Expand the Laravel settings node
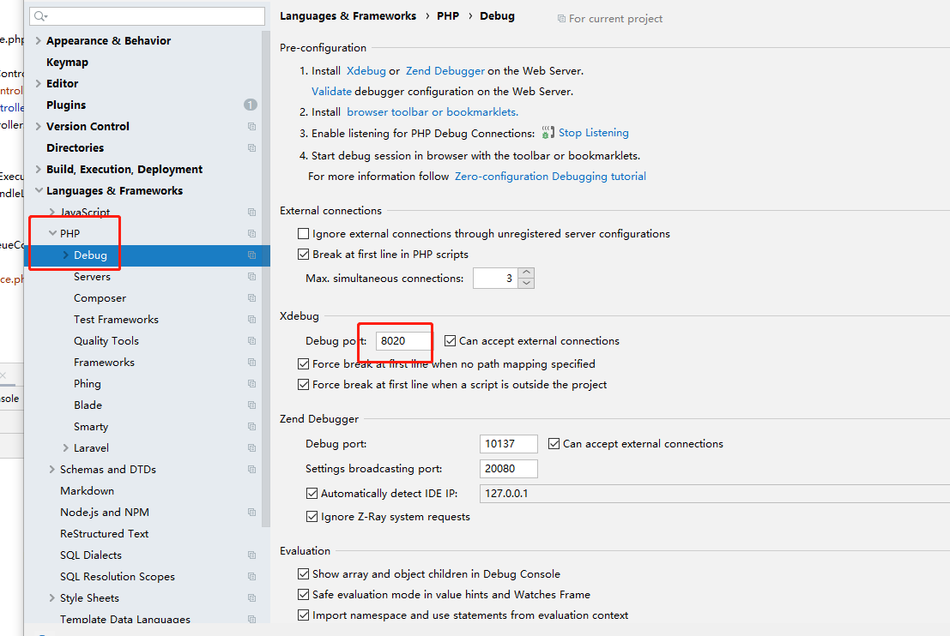The width and height of the screenshot is (950, 636). click(66, 448)
